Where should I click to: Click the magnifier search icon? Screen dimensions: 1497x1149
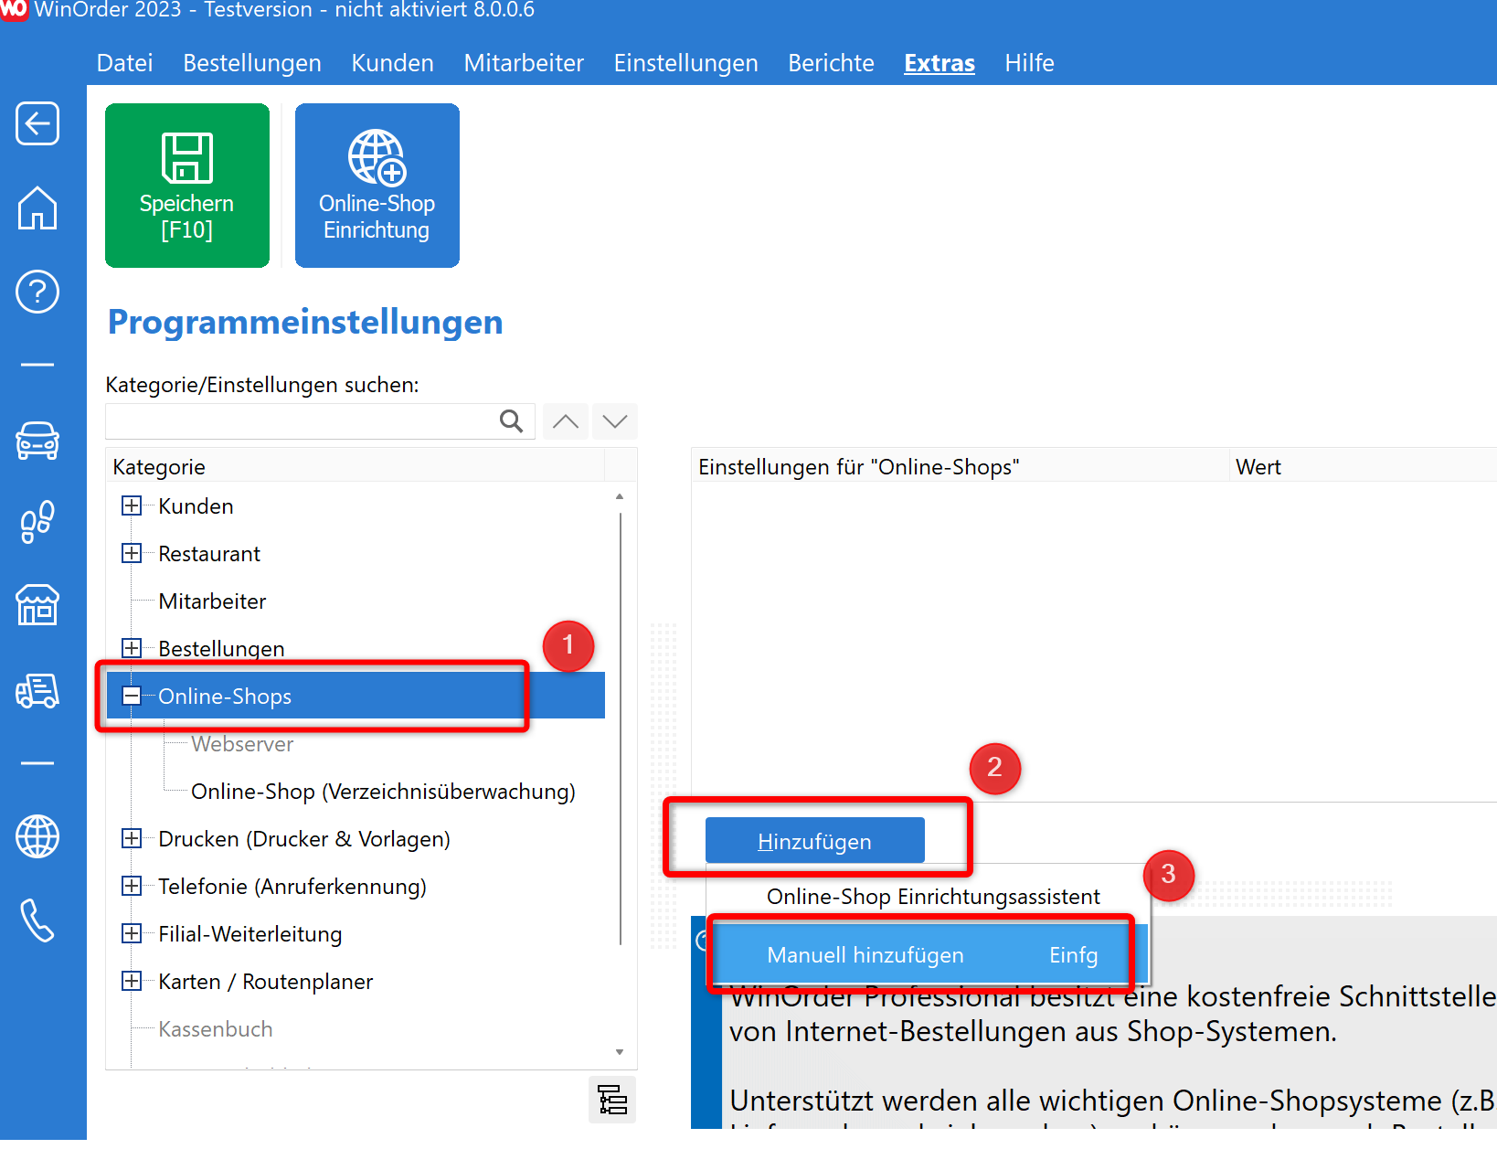tap(512, 421)
